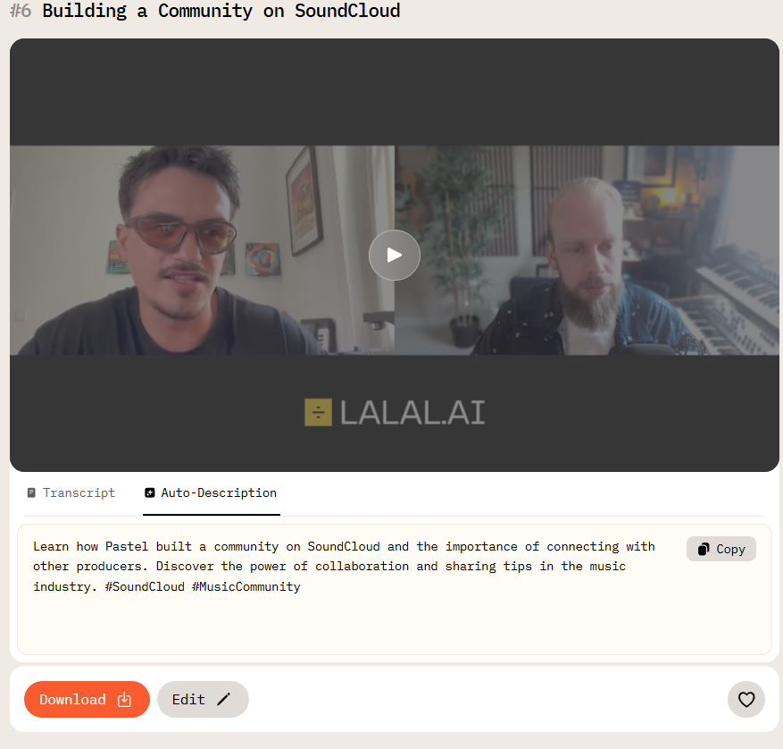Switch to the Transcript tab
The height and width of the screenshot is (749, 783).
click(x=71, y=493)
